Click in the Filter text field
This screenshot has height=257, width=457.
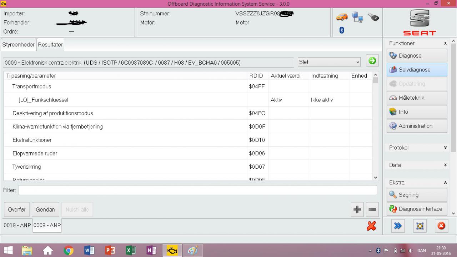[x=197, y=190]
